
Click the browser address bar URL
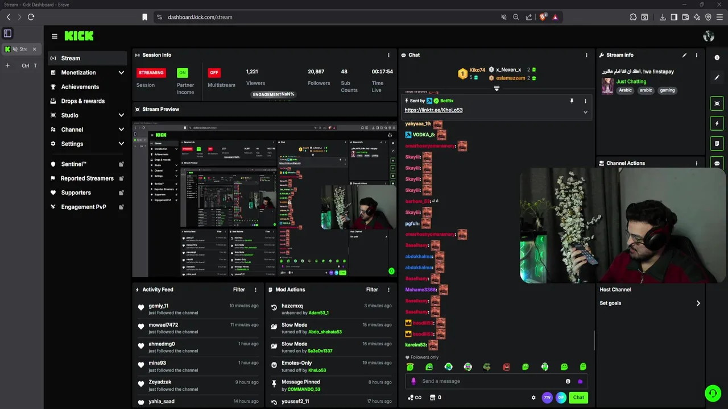[x=200, y=17]
